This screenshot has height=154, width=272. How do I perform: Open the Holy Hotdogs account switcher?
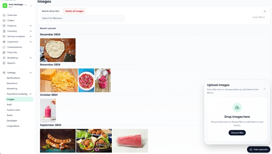(17, 6)
